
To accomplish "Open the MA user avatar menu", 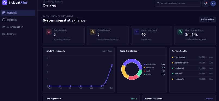I will (x=213, y=4).
